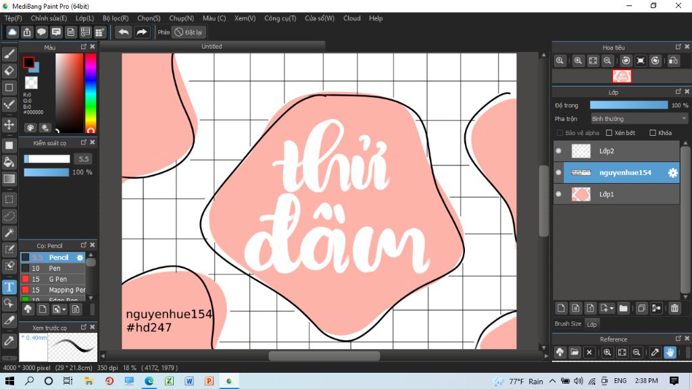Screen dimensions: 692x389
Task: Undock the Lớp layer panel
Action: tap(678, 91)
